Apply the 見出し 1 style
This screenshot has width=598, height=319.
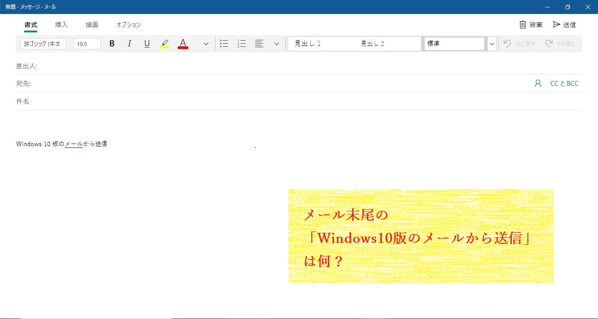[322, 44]
